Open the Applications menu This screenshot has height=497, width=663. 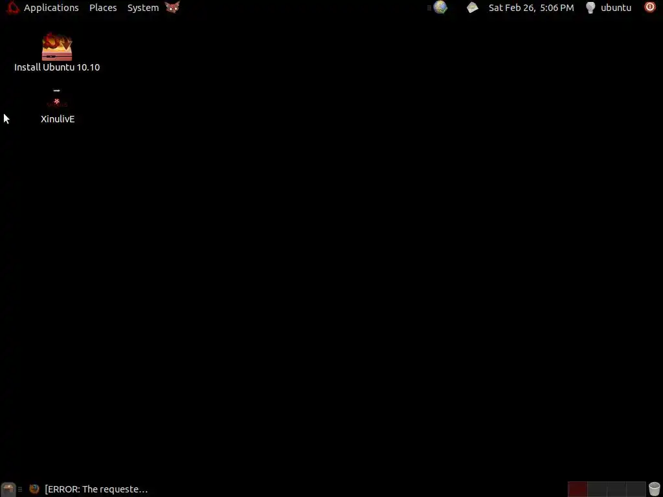51,8
